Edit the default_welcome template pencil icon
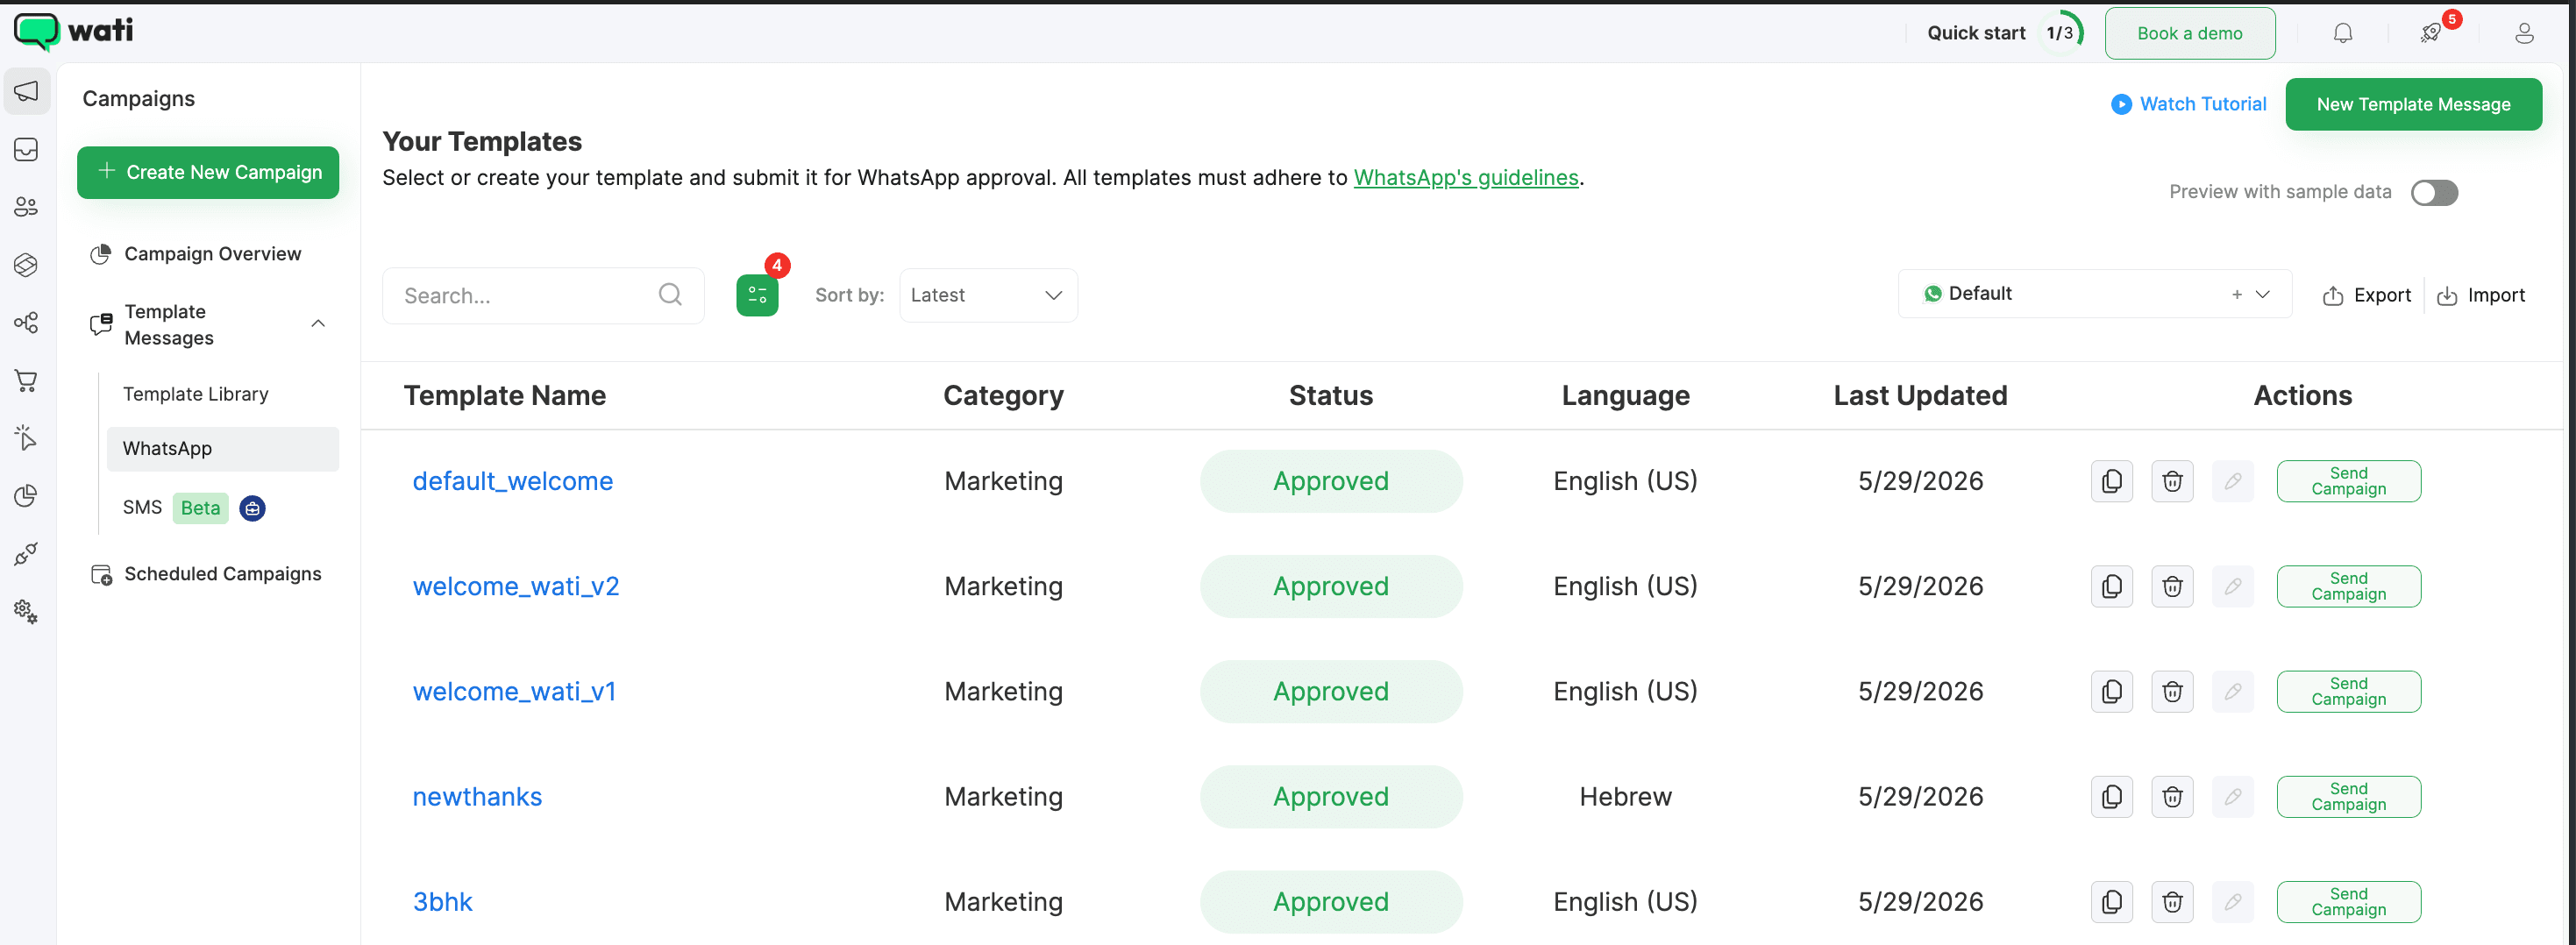This screenshot has width=2576, height=945. (2233, 481)
